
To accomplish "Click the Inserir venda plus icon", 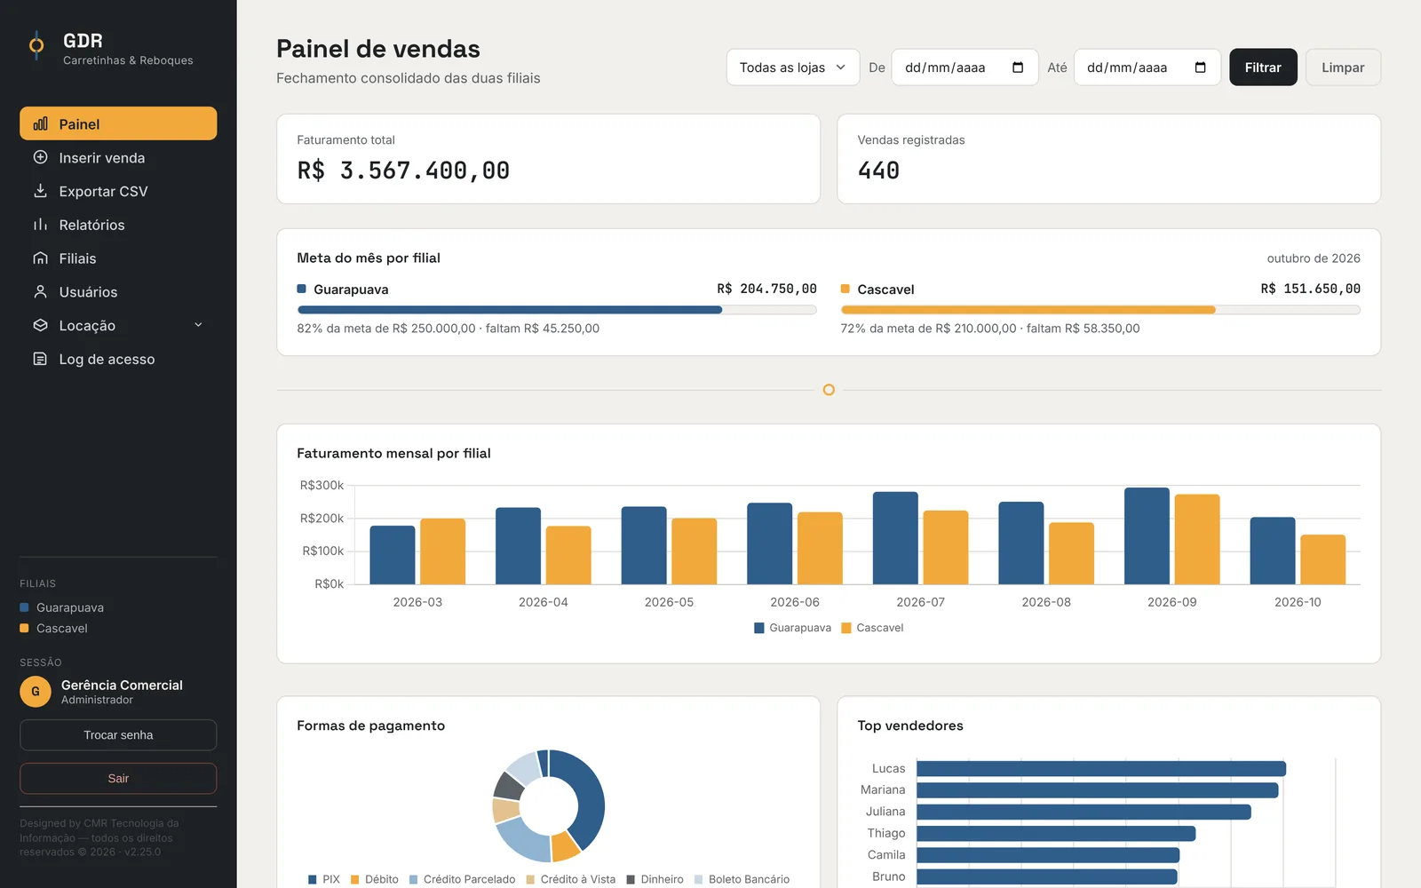I will (40, 157).
